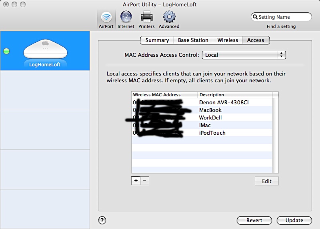Switch to the Summary tab
Image resolution: width=320 pixels, height=229 pixels.
pyautogui.click(x=157, y=40)
